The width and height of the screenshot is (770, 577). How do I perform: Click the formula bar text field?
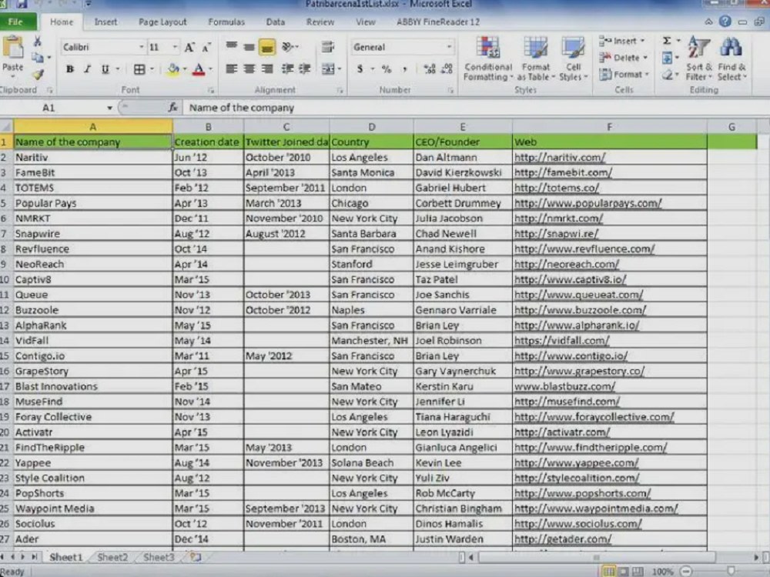pyautogui.click(x=475, y=108)
